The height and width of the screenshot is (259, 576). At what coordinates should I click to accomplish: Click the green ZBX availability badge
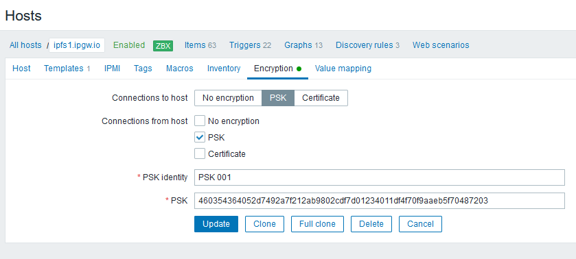[x=163, y=45]
